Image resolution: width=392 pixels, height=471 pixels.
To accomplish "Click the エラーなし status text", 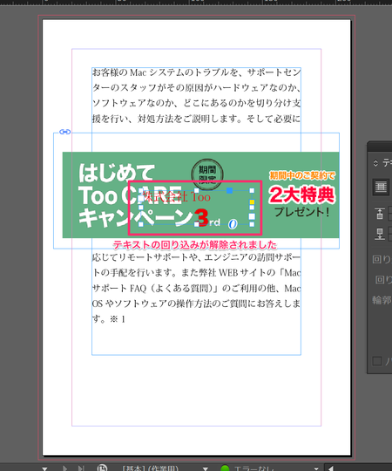I will point(254,468).
